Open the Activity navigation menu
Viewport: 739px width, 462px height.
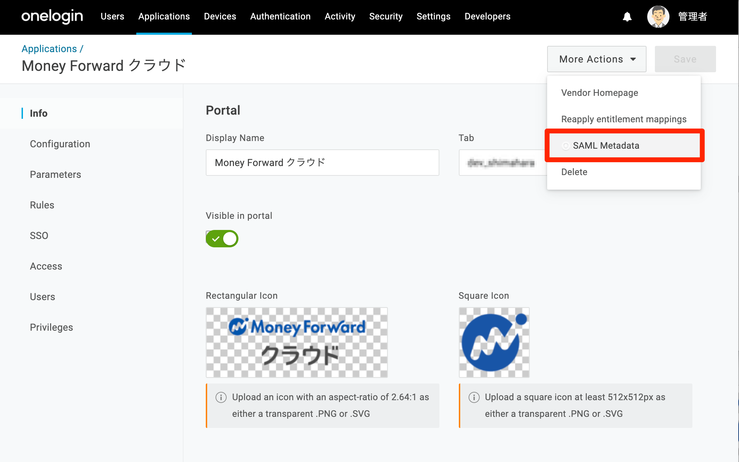tap(340, 16)
